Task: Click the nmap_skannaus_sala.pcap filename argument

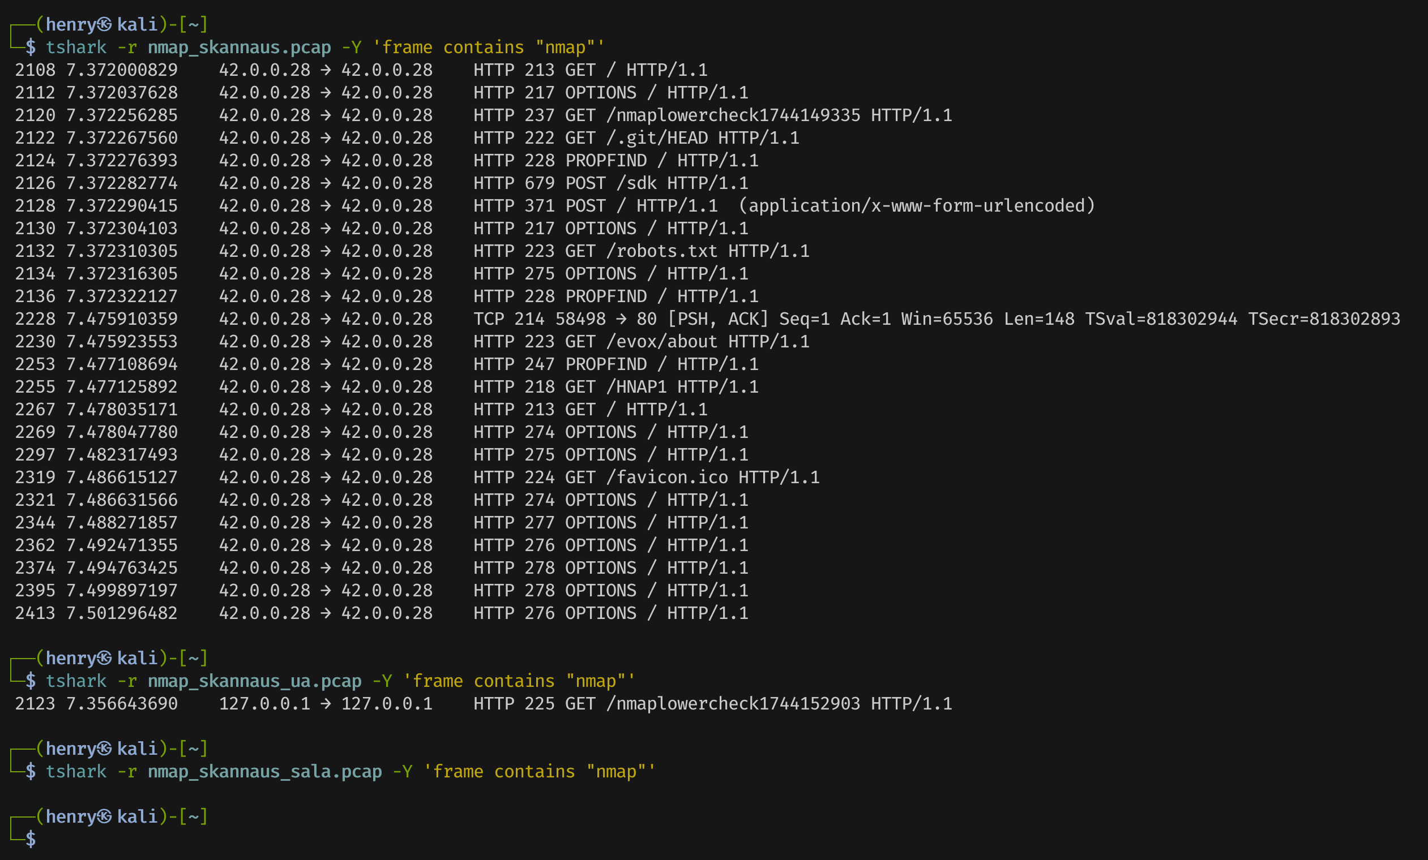Action: (x=264, y=771)
